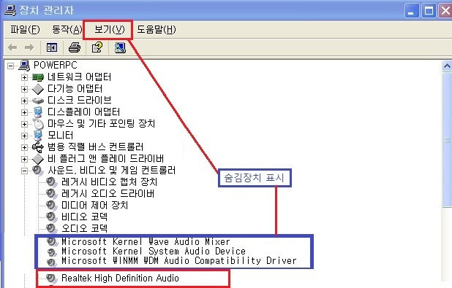452x288 pixels.
Task: Expand 디스플레이 어댑터 category
Action: (x=24, y=112)
